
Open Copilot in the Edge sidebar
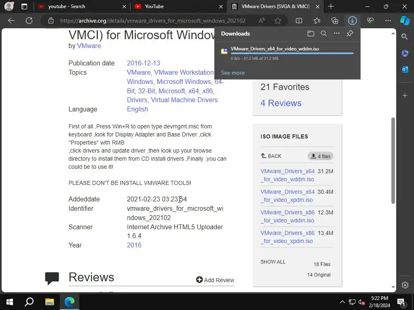(x=405, y=21)
